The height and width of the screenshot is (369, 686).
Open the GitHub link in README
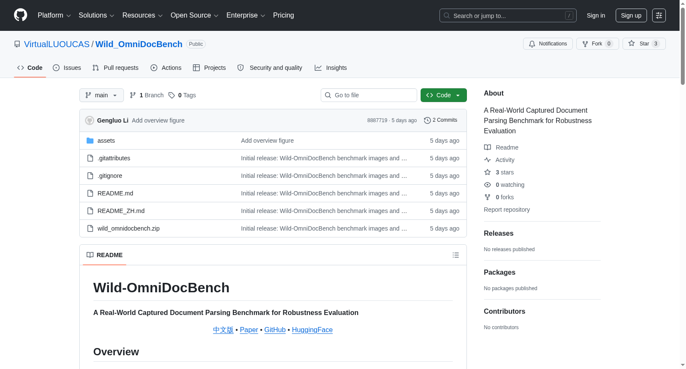(275, 330)
